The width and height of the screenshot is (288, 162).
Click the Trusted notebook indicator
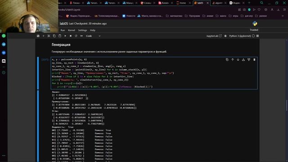click(x=254, y=30)
